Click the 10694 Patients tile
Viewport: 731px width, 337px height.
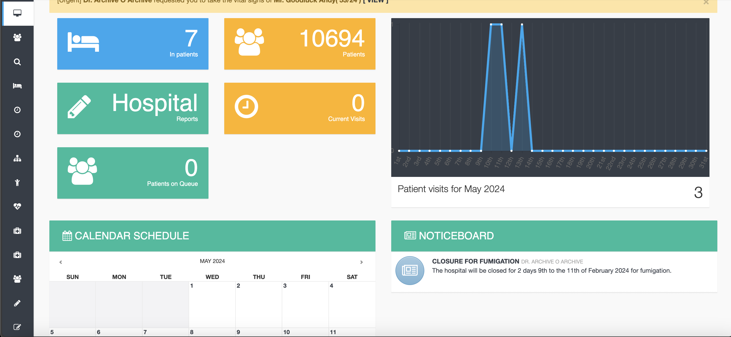[299, 44]
